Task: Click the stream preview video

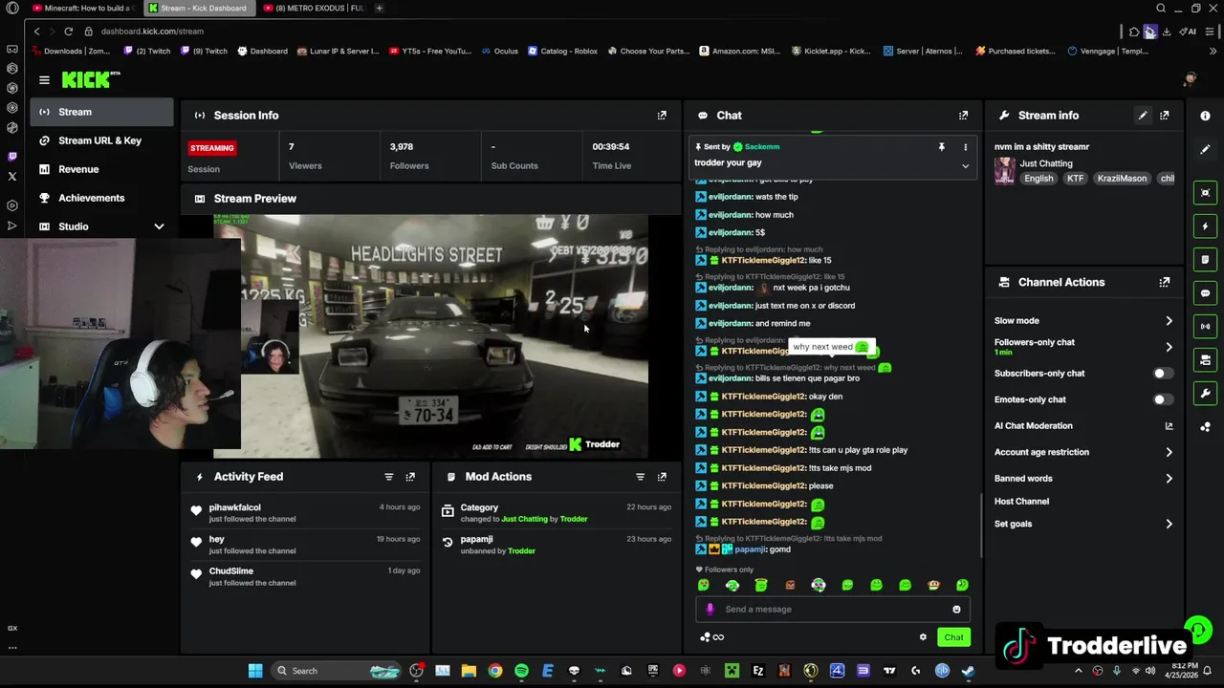Action: (x=430, y=336)
